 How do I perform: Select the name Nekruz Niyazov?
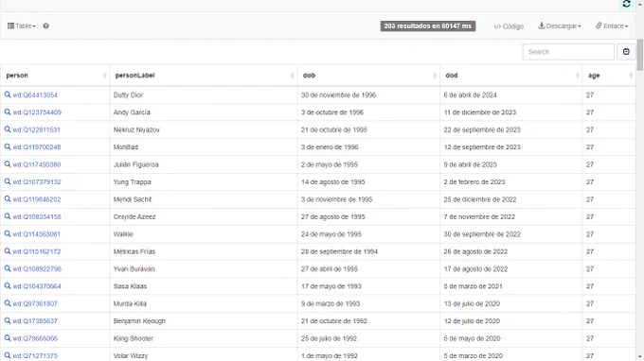point(136,129)
